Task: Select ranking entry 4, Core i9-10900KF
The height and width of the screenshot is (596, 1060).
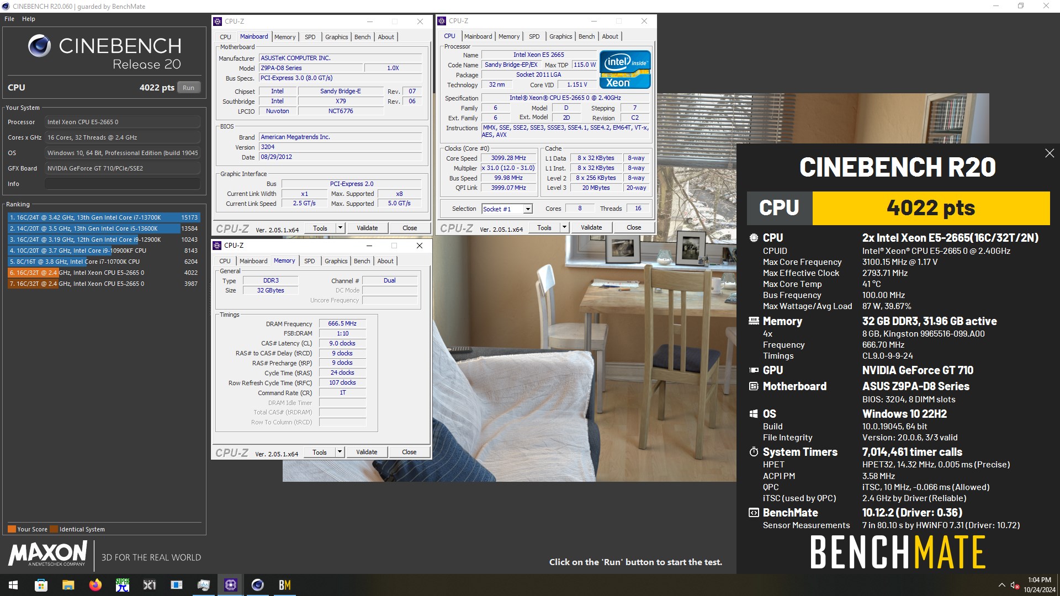Action: pyautogui.click(x=104, y=251)
